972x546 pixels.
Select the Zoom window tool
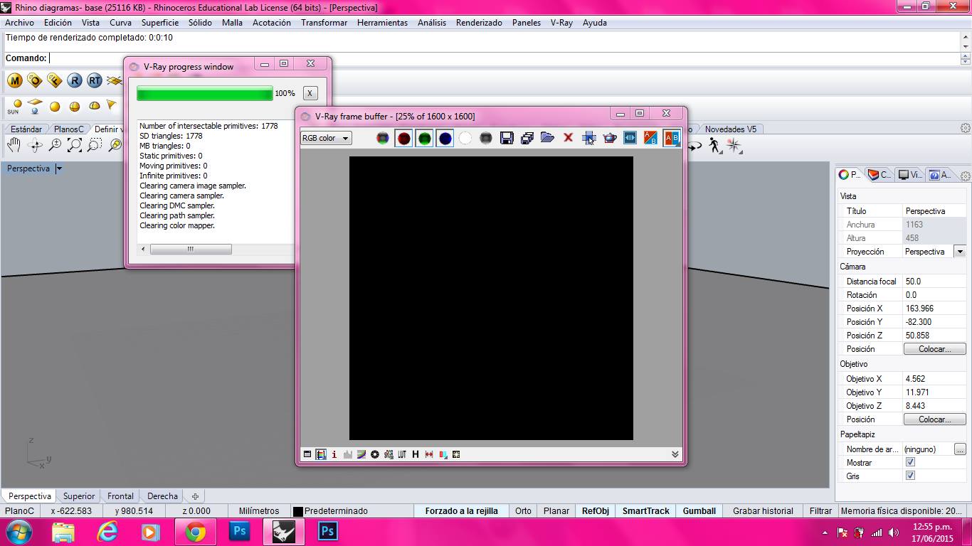[95, 145]
